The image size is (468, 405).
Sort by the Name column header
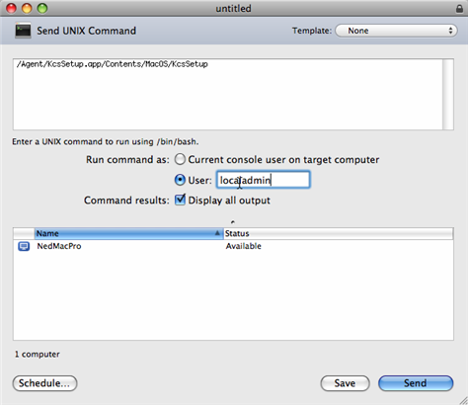click(129, 233)
